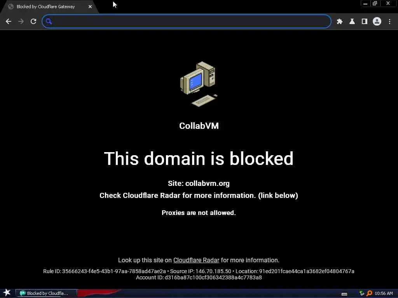Open the profile avatar menu
Image resolution: width=398 pixels, height=298 pixels.
pos(377,22)
